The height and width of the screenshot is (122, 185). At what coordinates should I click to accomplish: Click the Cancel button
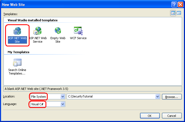172,116
